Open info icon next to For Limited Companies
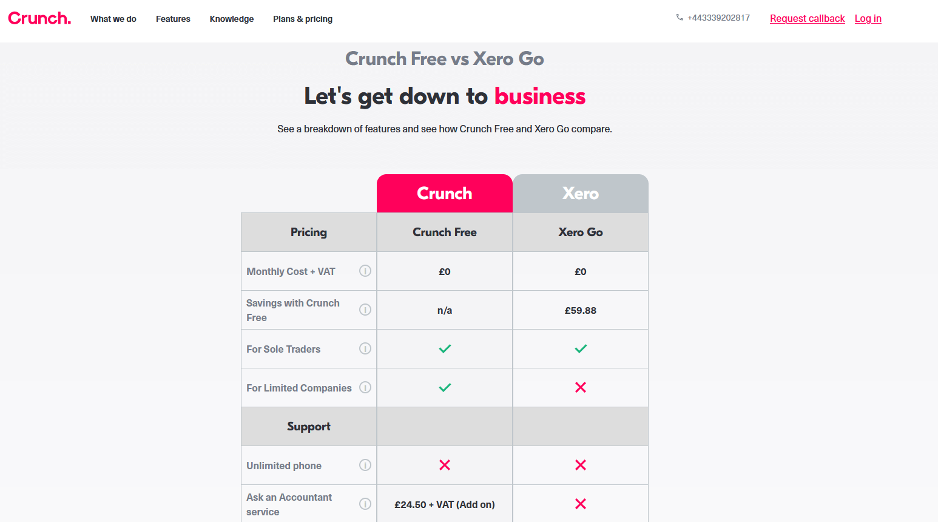938x522 pixels. (365, 387)
